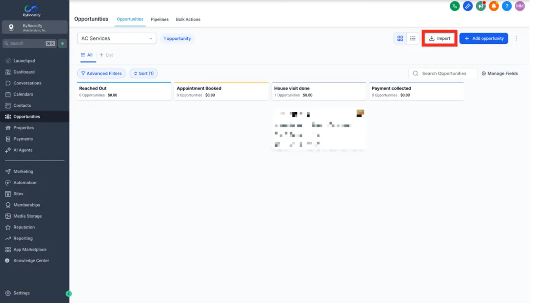539x303 pixels.
Task: Open AI Agents in the sidebar
Action: pyautogui.click(x=35, y=150)
